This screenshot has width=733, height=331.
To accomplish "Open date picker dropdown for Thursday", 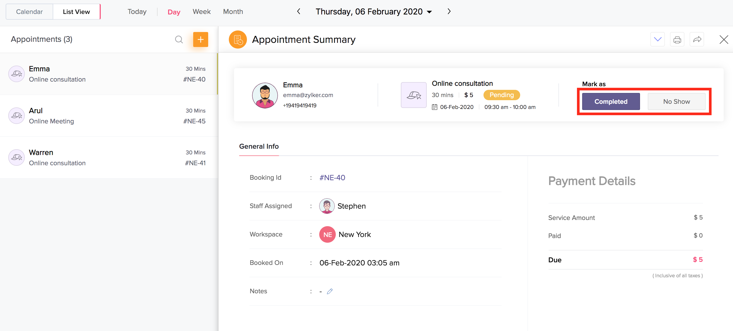I will [429, 12].
